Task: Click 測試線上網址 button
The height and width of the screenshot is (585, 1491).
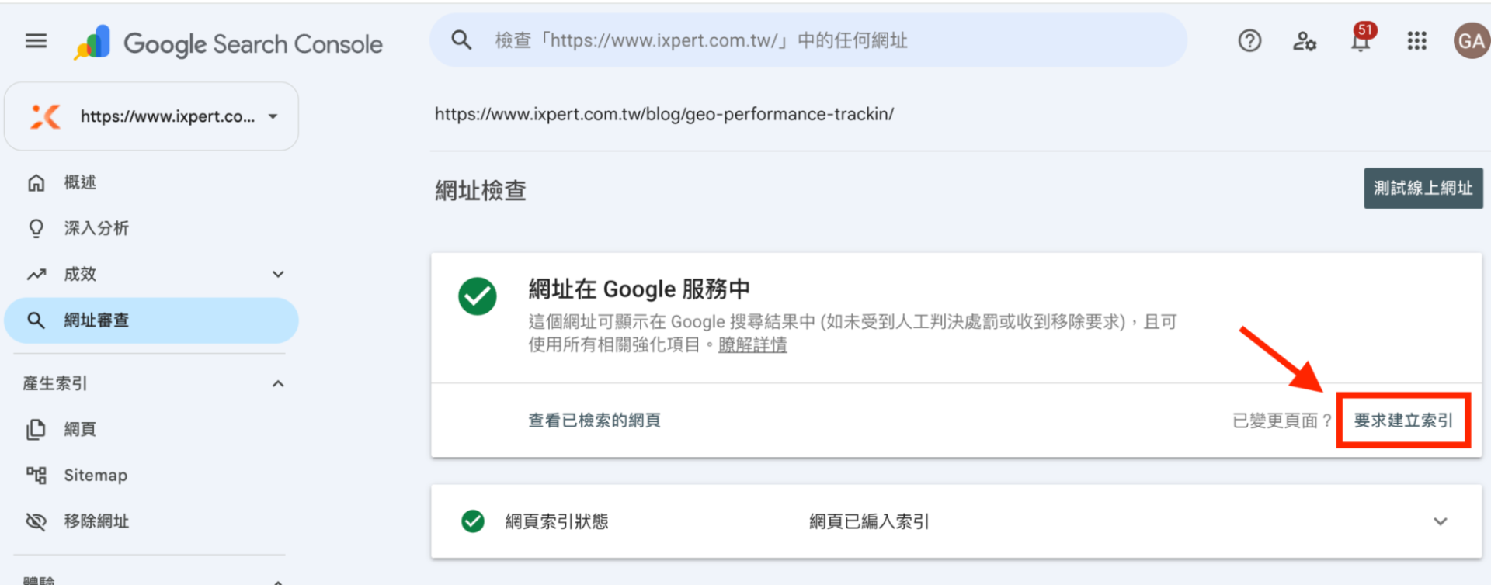Action: 1423,189
